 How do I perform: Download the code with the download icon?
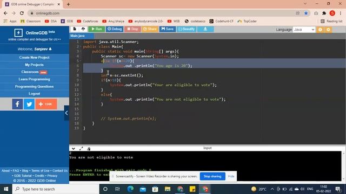tap(205, 29)
